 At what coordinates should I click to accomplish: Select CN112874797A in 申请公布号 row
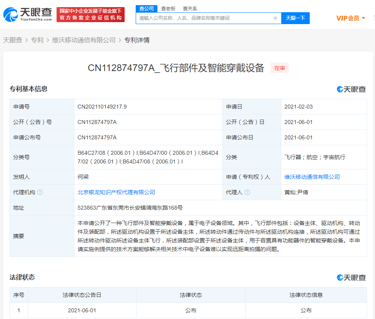pos(97,137)
